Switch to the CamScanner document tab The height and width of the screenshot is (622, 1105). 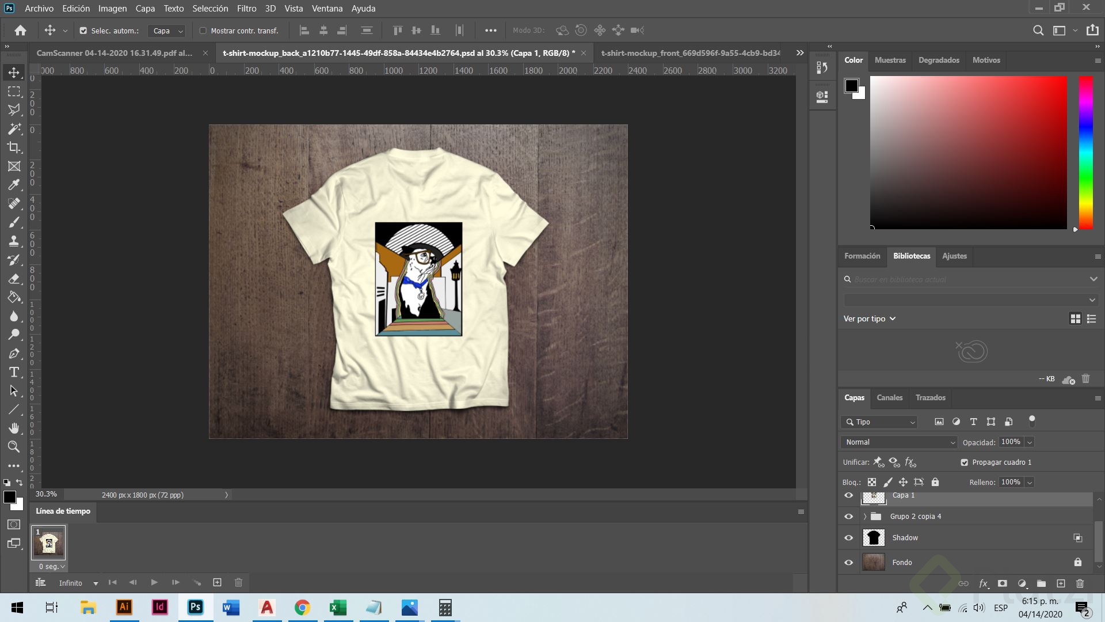(x=115, y=53)
